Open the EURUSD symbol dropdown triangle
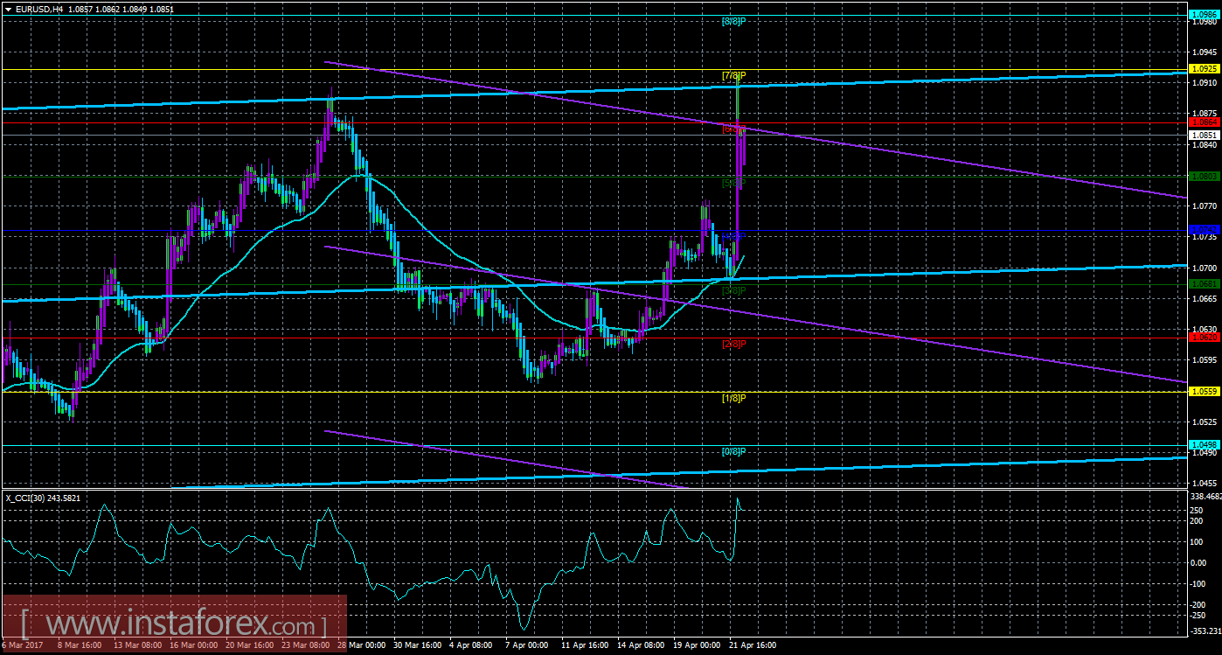Image resolution: width=1222 pixels, height=655 pixels. pos(9,10)
